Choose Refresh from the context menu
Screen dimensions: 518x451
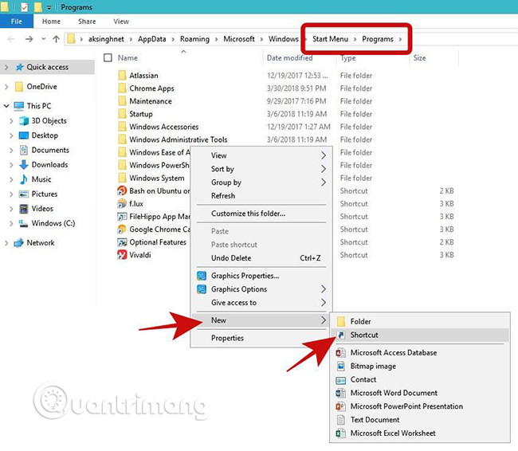coord(261,195)
